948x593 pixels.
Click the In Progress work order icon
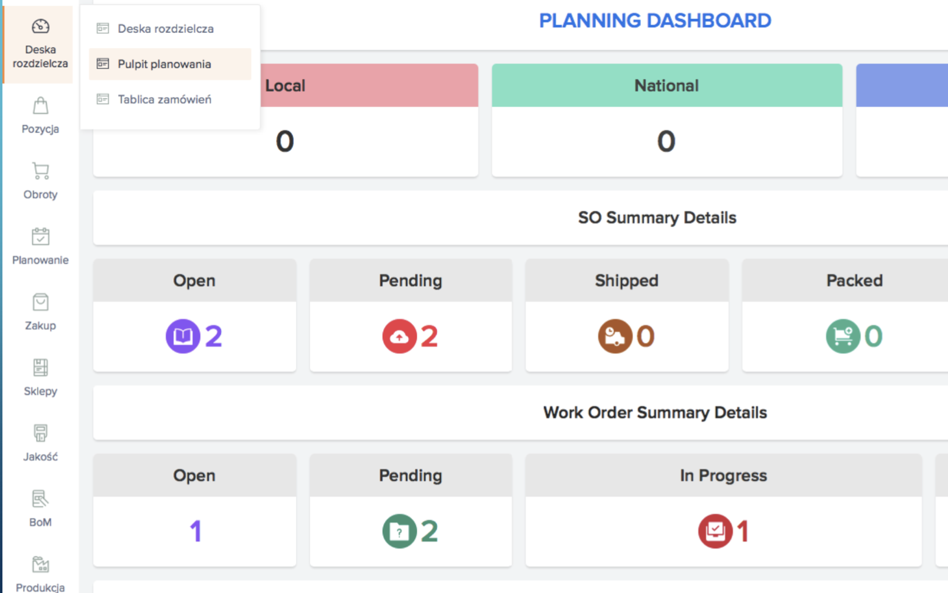[715, 532]
